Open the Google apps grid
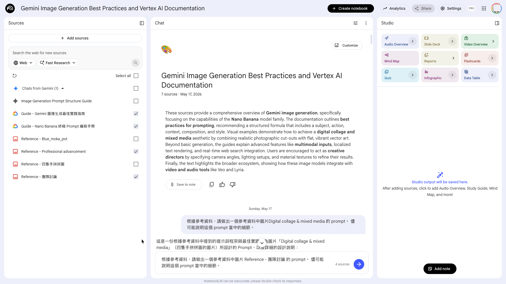The width and height of the screenshot is (506, 284). (x=484, y=8)
